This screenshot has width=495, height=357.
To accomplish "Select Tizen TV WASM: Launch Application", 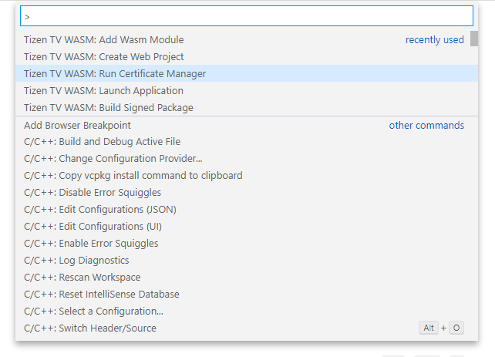I will (x=247, y=90).
